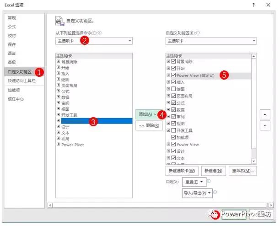The height and width of the screenshot is (226, 280).
Task: Open the 重置(E) dropdown button
Action: click(x=194, y=182)
